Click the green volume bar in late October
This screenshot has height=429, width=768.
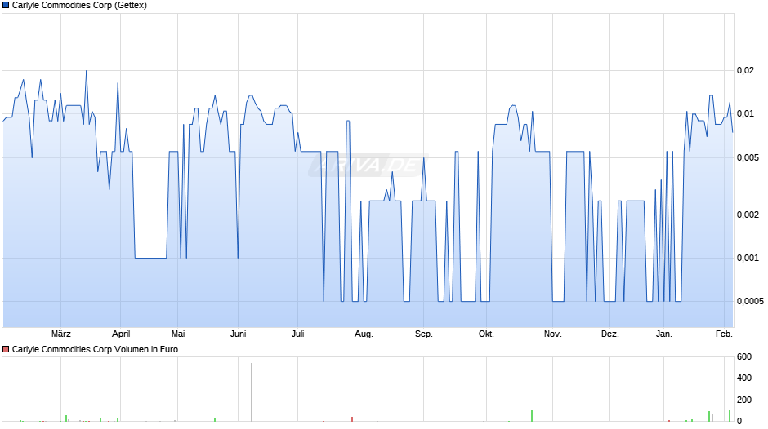click(x=532, y=416)
